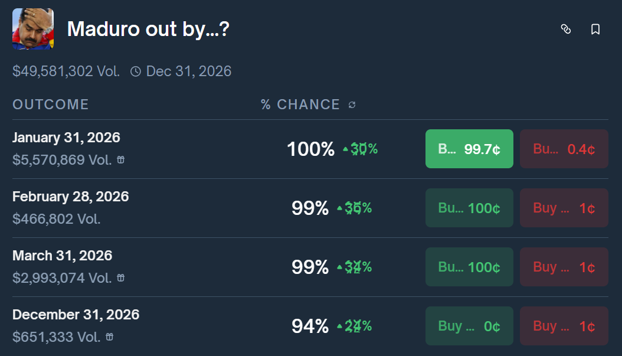622x356 pixels.
Task: Click the copy link icon
Action: point(565,29)
